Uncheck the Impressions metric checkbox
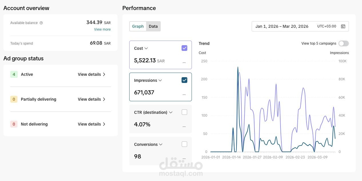Screen dimensions: 362x181 click(184, 80)
